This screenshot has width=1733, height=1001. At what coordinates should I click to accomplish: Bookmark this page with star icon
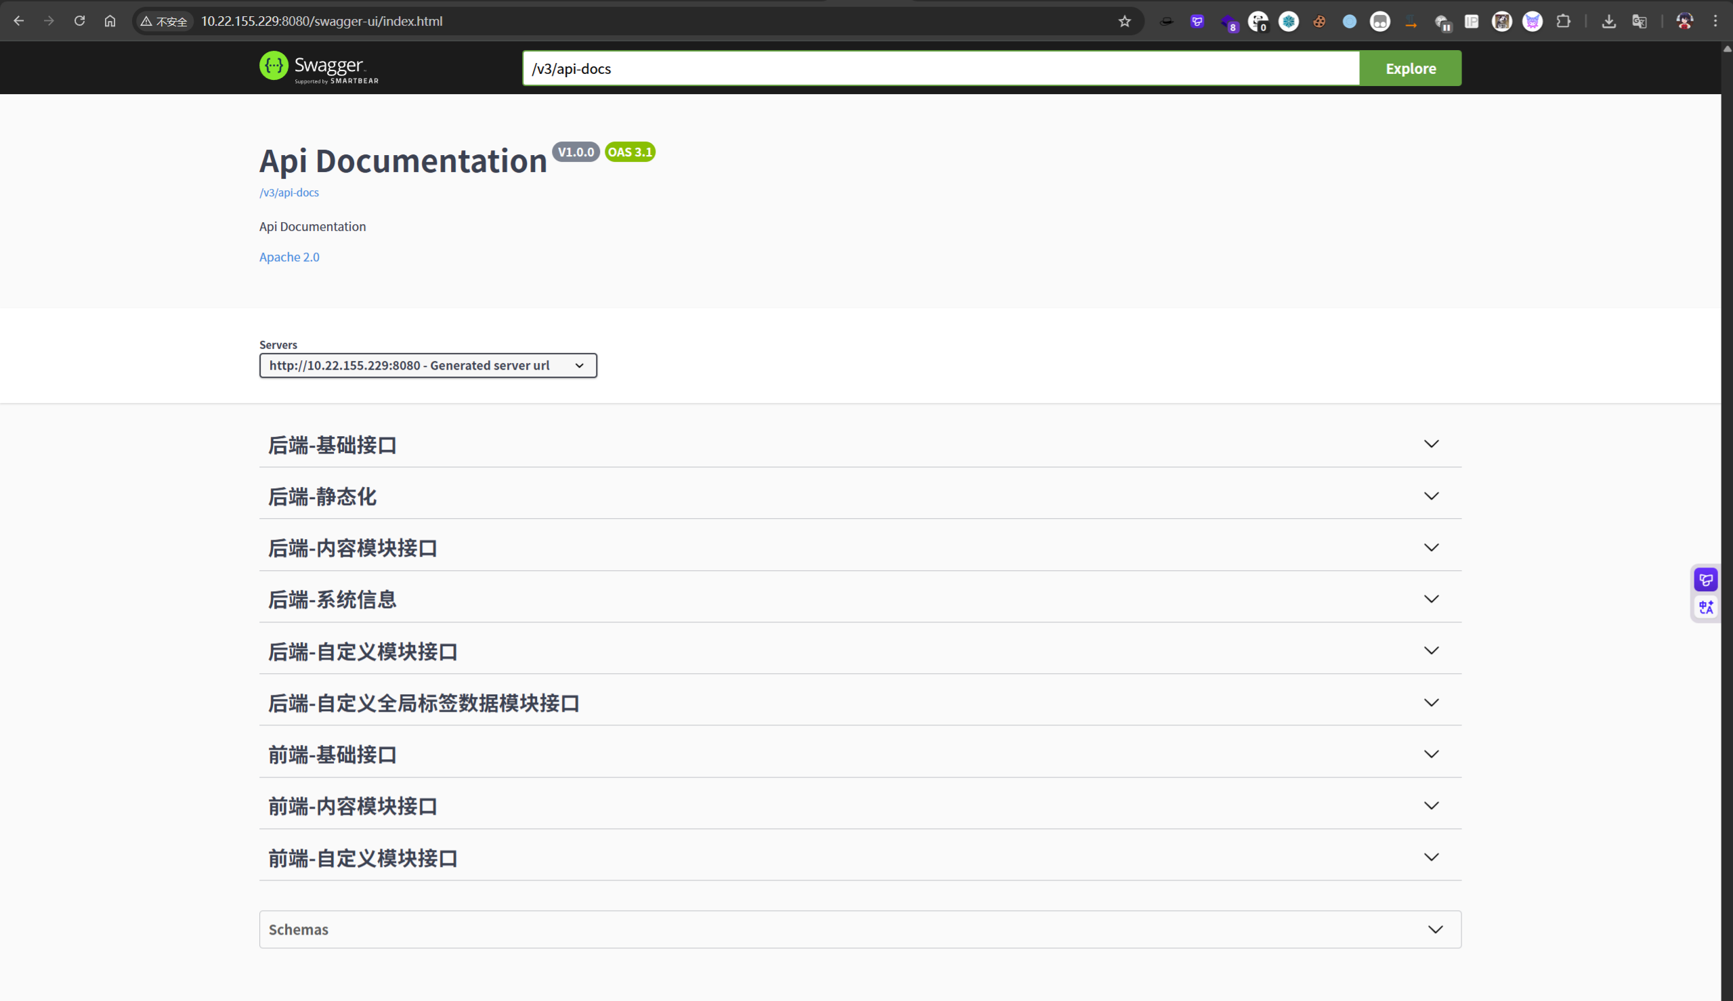[x=1125, y=21]
